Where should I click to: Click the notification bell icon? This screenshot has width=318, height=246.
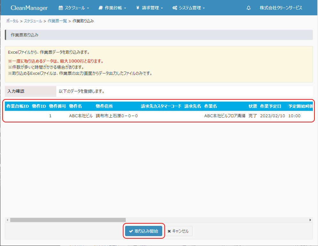249,8
